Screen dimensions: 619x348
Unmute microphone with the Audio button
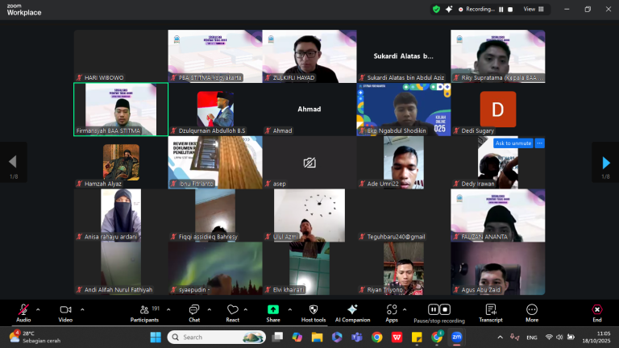[x=23, y=310]
